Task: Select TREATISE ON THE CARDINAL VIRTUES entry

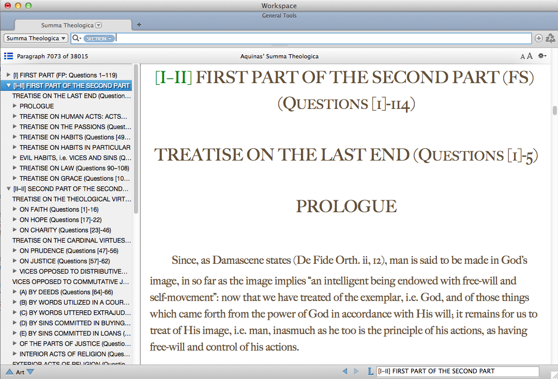Action: point(71,241)
